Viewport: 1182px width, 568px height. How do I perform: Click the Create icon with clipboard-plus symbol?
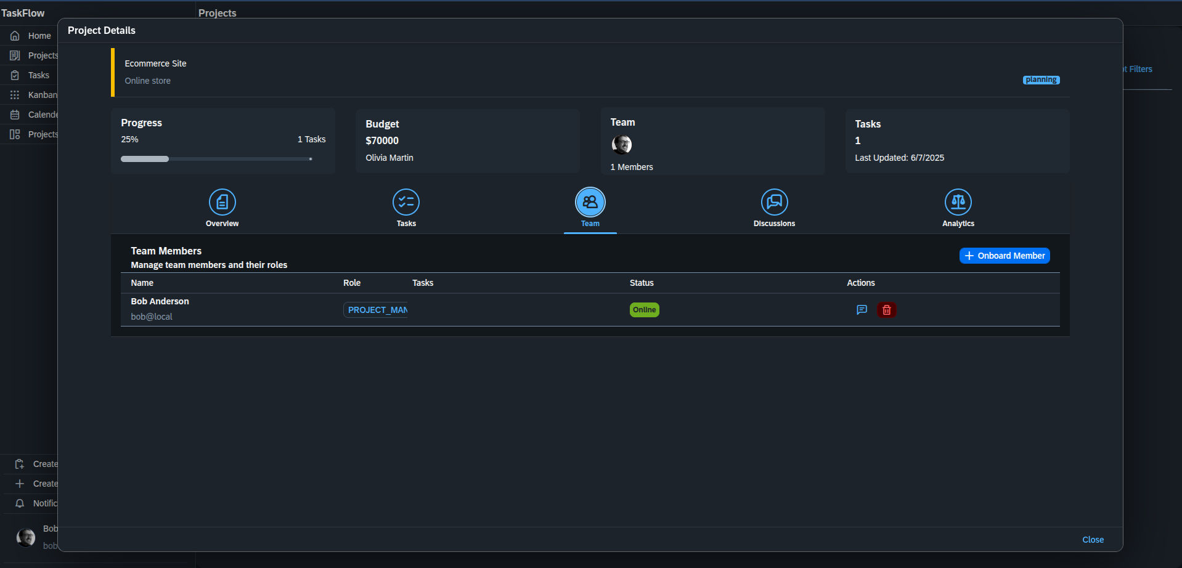(x=20, y=464)
